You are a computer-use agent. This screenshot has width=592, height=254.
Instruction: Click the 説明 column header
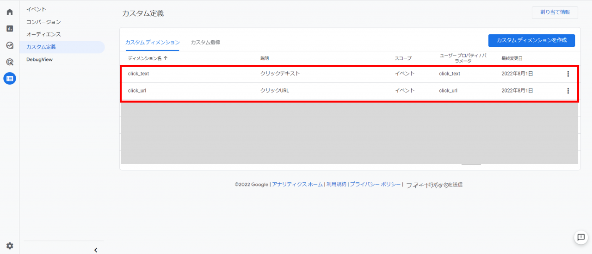pyautogui.click(x=265, y=58)
